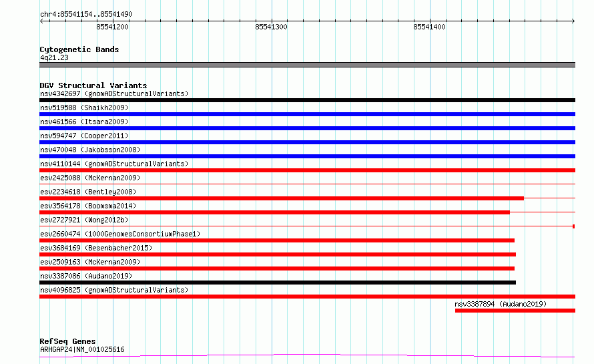The image size is (594, 364).
Task: Select the gray 4q21.23 cytogenetic band bar
Action: (x=307, y=65)
